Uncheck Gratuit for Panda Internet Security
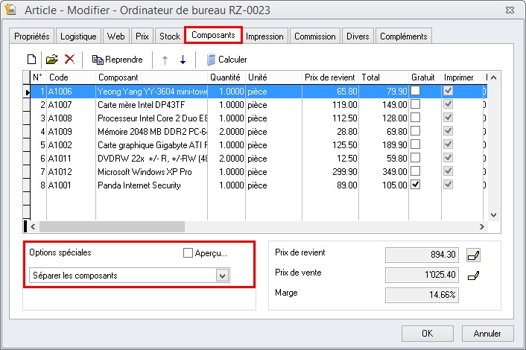 tap(416, 185)
